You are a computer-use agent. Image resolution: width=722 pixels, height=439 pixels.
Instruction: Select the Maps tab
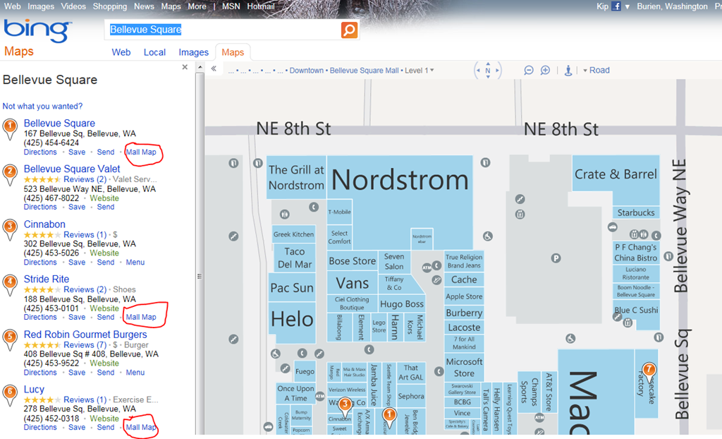233,52
